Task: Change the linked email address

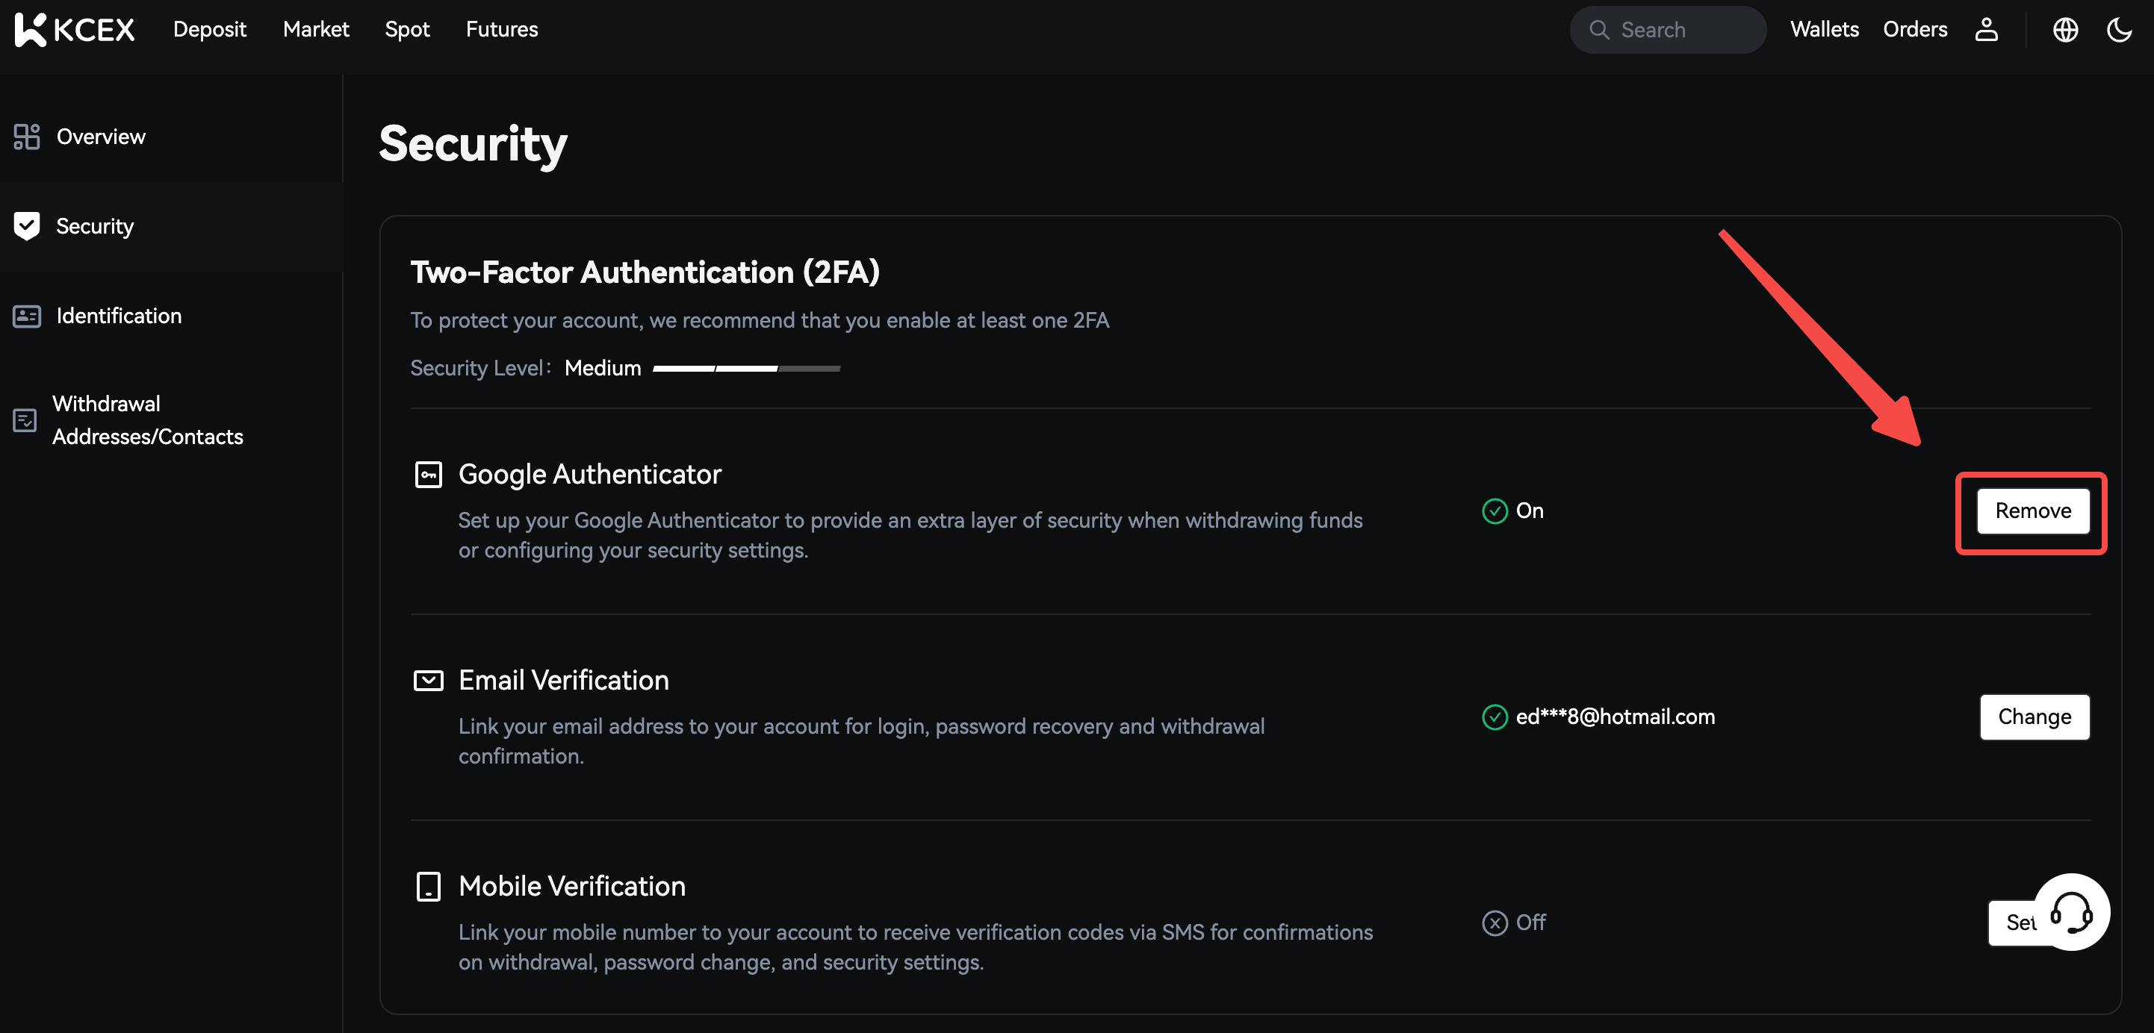Action: [x=2034, y=717]
